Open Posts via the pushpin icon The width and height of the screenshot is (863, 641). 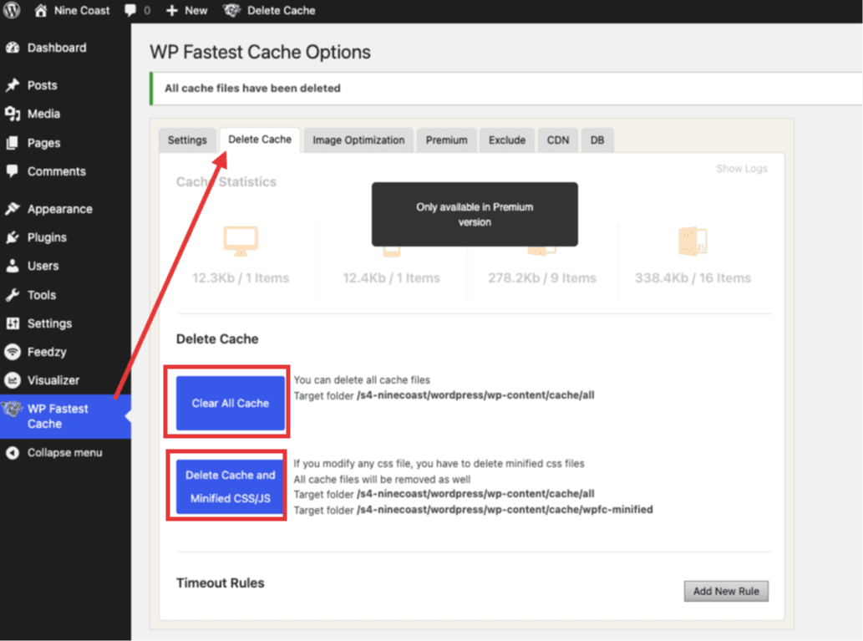tap(13, 85)
